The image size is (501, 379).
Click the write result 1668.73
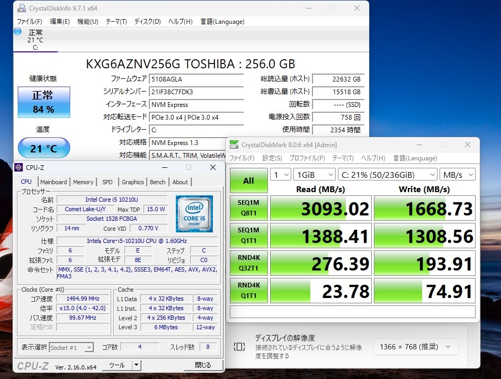click(425, 208)
